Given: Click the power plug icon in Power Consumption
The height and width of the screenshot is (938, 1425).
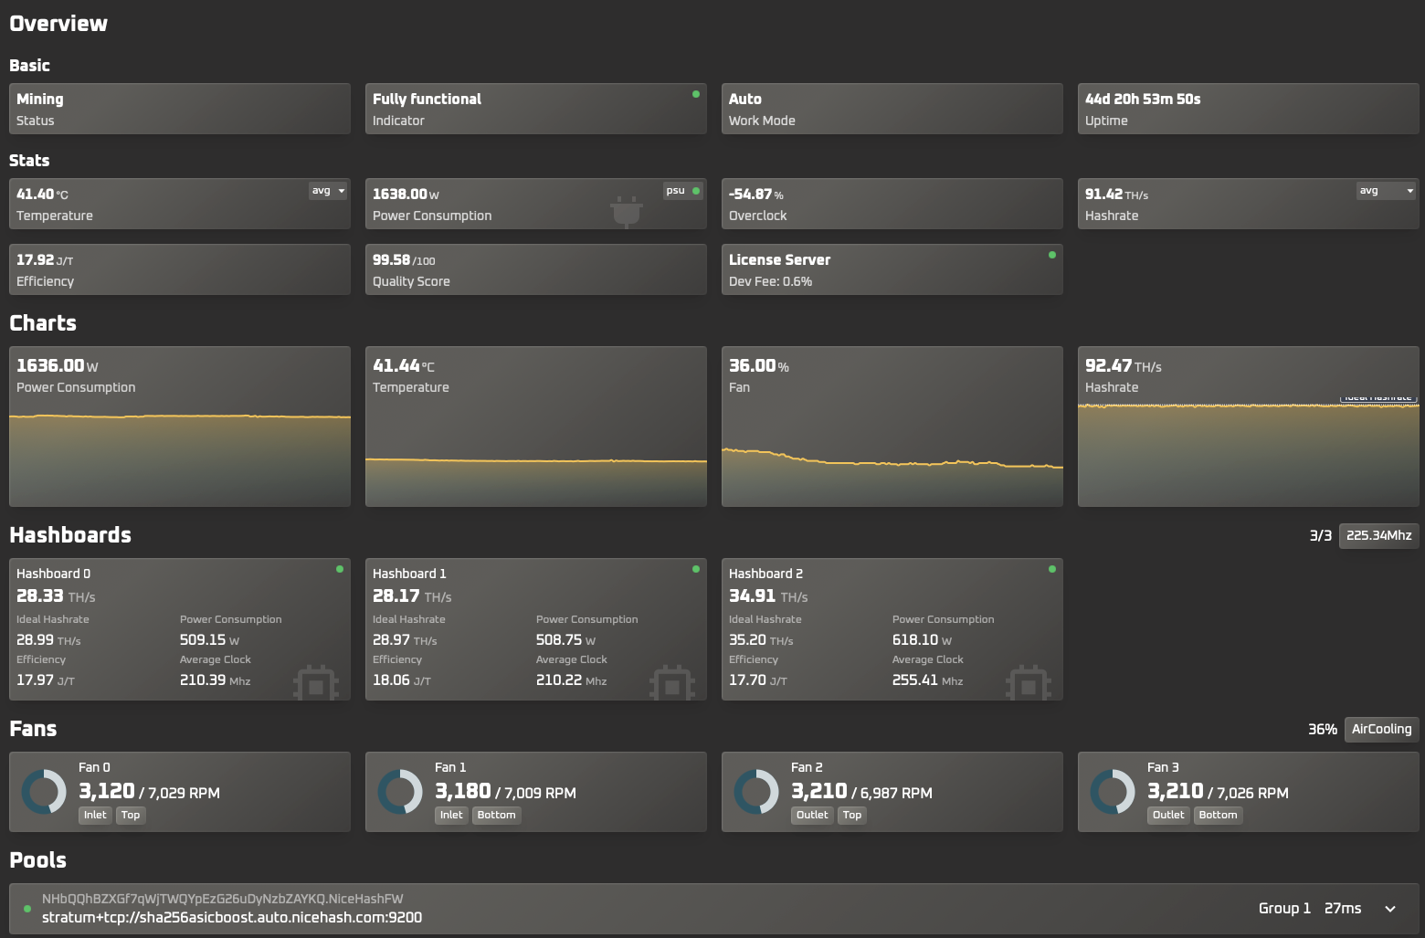Looking at the screenshot, I should click(627, 211).
